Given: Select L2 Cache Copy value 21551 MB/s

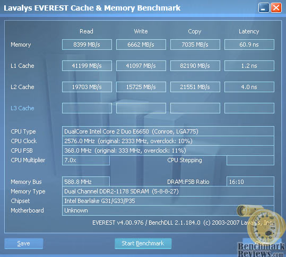Looking at the screenshot, I should point(195,87).
